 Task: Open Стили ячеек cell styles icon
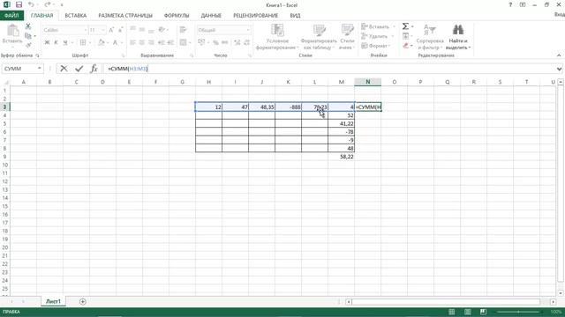(347, 37)
